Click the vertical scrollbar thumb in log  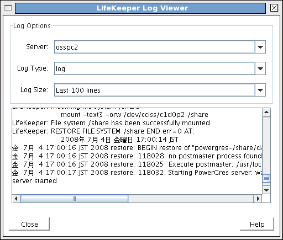[266, 178]
